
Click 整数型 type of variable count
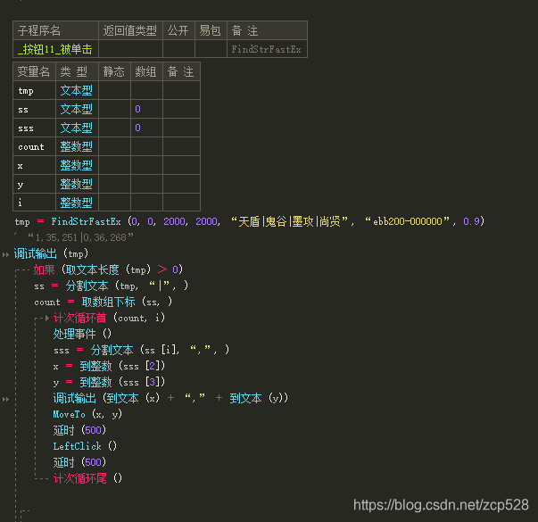tap(77, 147)
